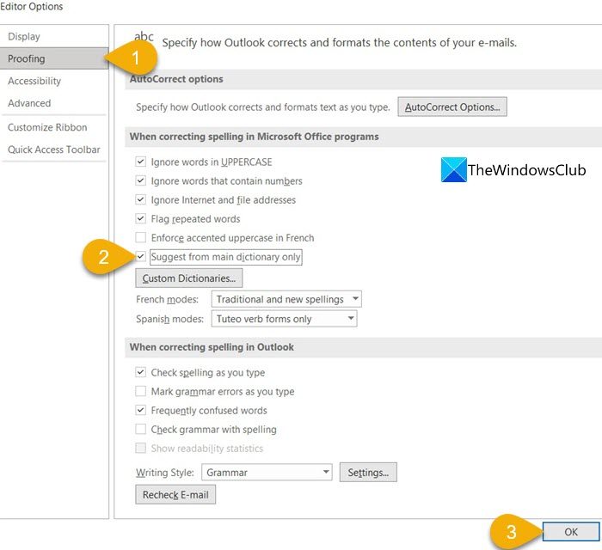Click the 'When correcting spelling in Microsoft Office programs' heading
602x550 pixels.
coord(255,137)
